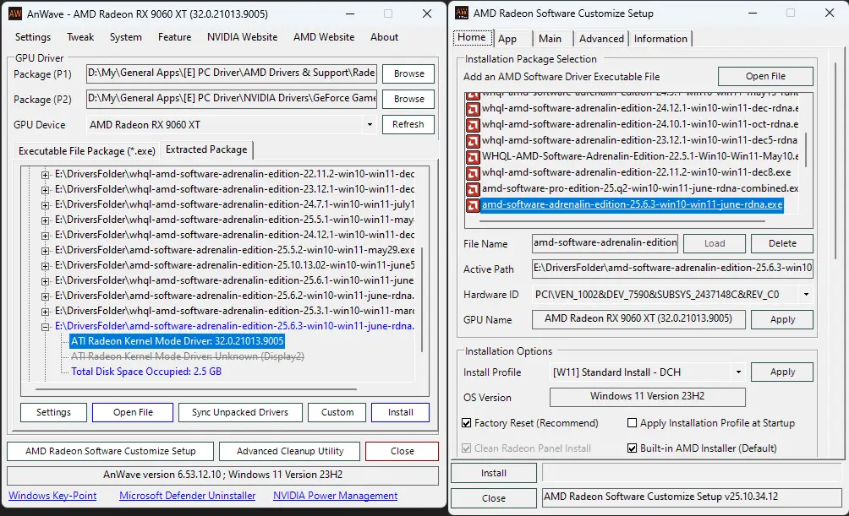Click the package list horizontal scrollbar
Image resolution: width=849 pixels, height=516 pixels.
pos(622,221)
